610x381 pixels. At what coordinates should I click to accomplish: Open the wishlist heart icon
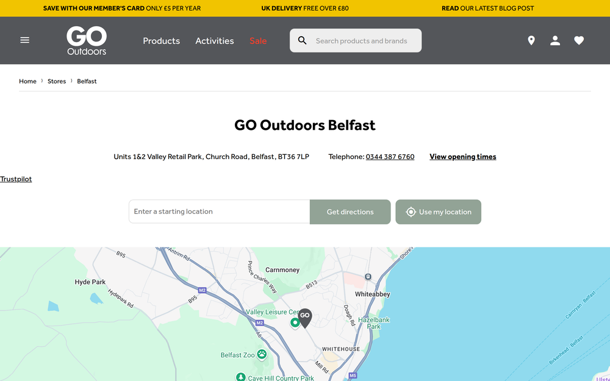579,40
